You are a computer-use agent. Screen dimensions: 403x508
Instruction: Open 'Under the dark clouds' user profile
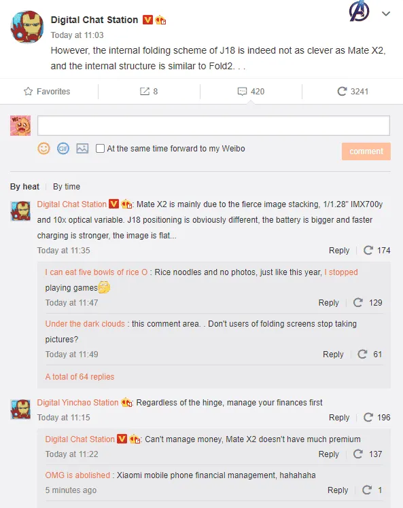[85, 324]
